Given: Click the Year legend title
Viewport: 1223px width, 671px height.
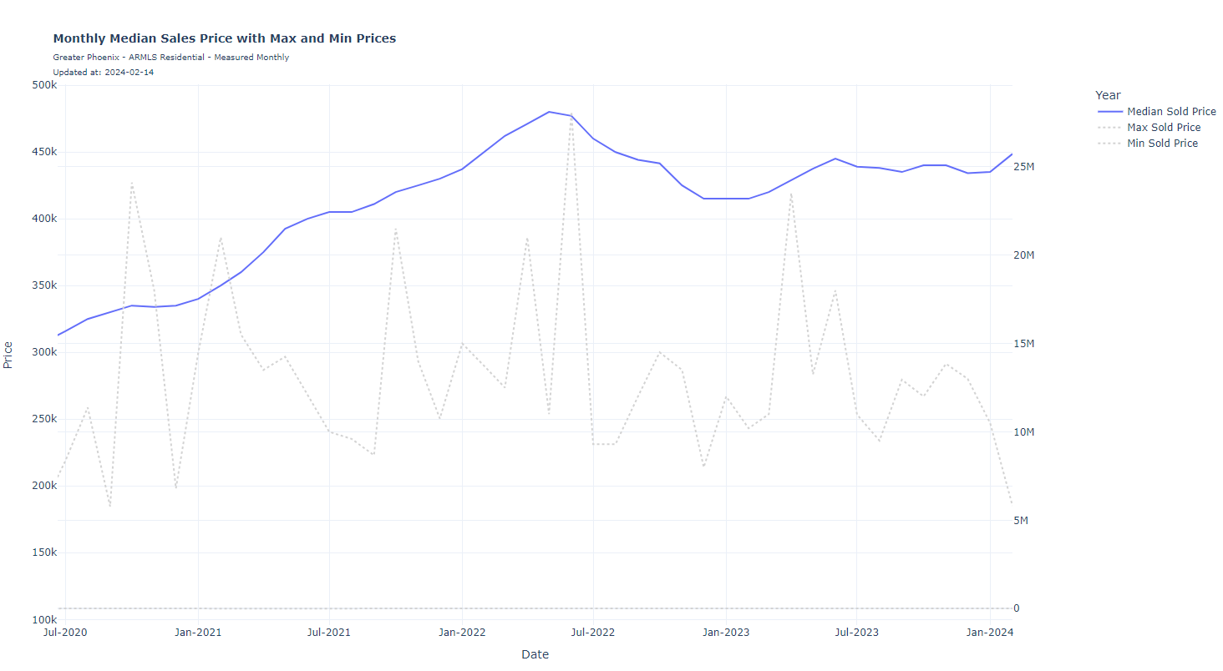Looking at the screenshot, I should coord(1108,95).
